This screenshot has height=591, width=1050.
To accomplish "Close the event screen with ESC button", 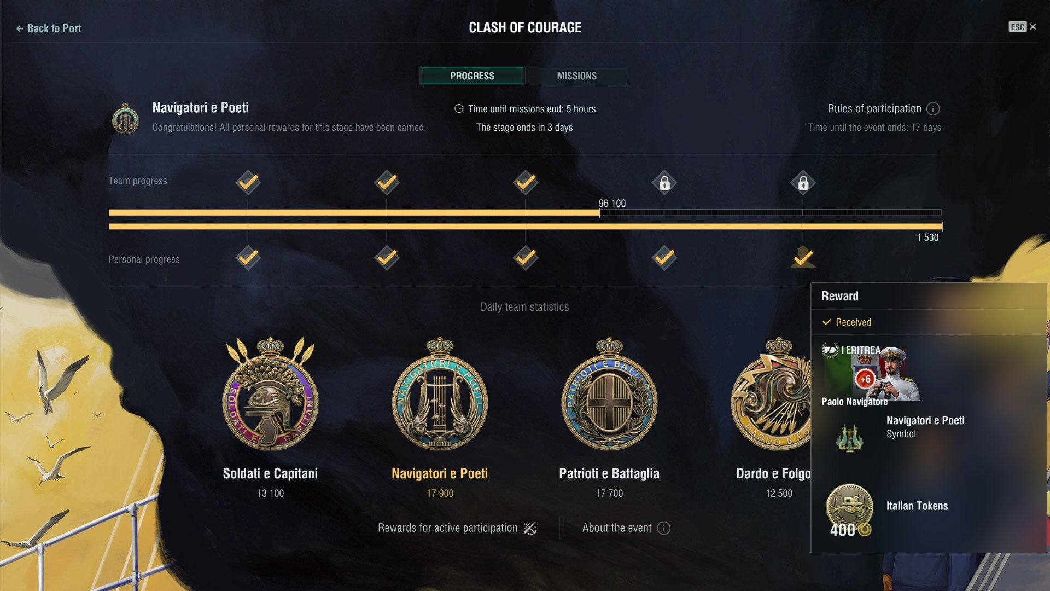I will (x=1022, y=27).
